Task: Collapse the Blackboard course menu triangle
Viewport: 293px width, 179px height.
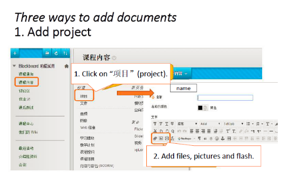Action: (x=14, y=66)
